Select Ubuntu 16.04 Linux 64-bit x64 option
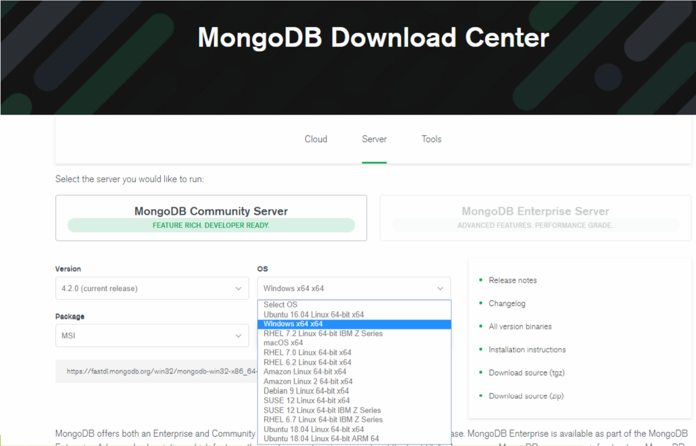The image size is (696, 446). coord(354,315)
